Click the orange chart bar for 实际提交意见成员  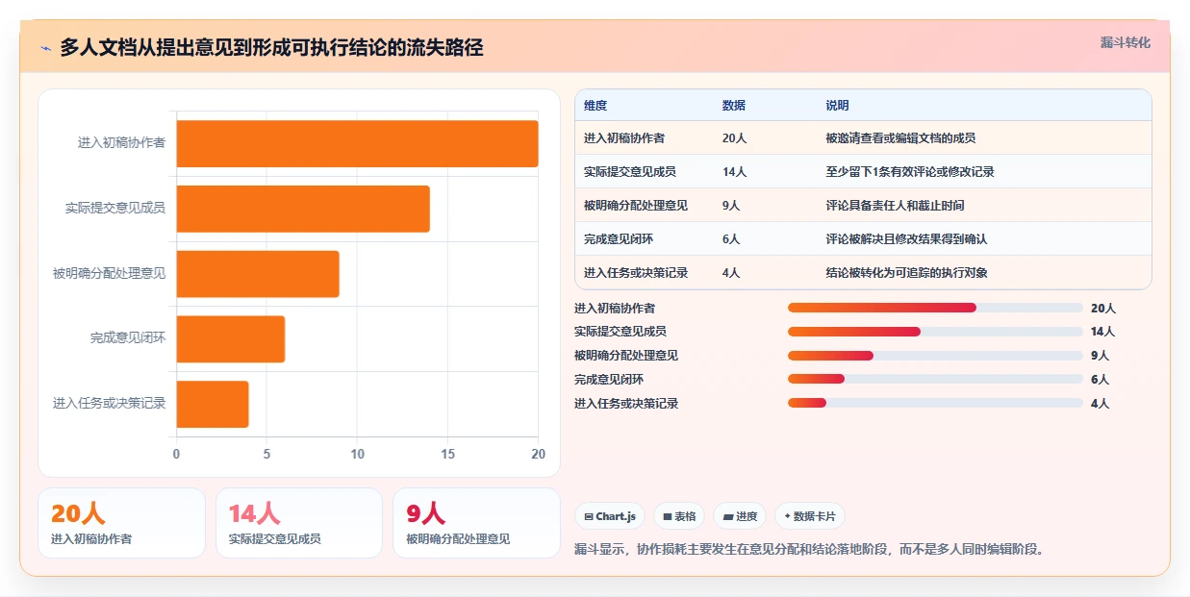(x=303, y=209)
